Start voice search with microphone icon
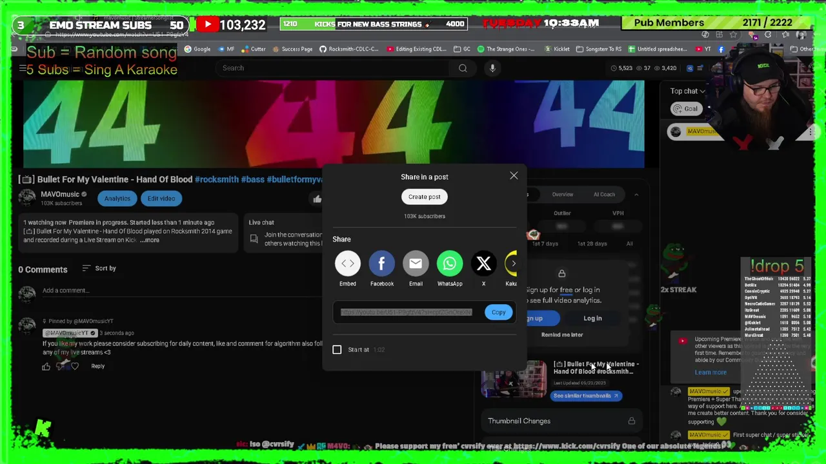Image resolution: width=826 pixels, height=464 pixels. pyautogui.click(x=492, y=68)
